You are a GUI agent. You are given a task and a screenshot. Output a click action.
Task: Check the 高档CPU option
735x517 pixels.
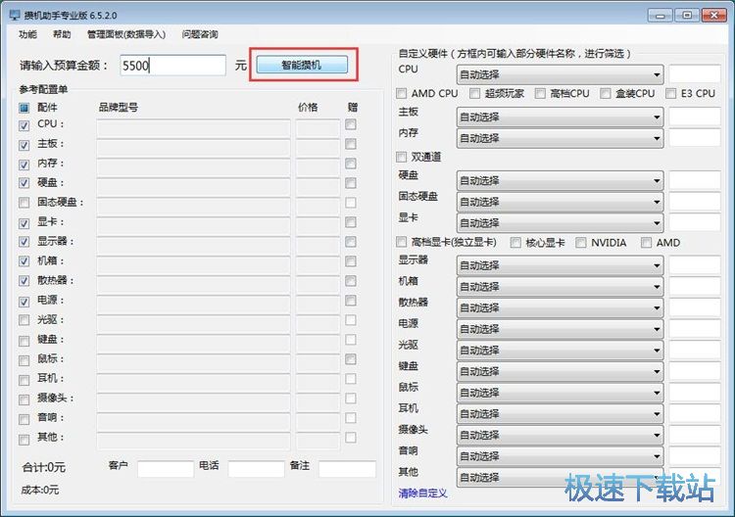(x=540, y=94)
